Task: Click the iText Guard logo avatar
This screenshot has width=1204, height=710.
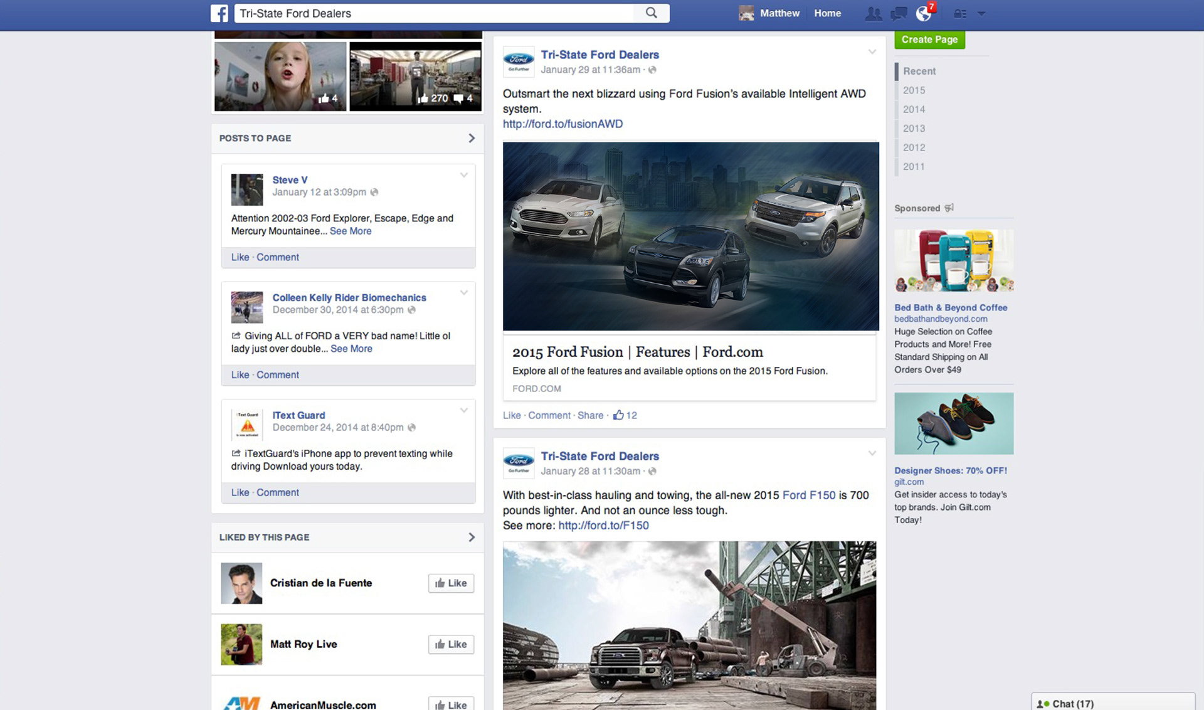Action: pyautogui.click(x=246, y=425)
